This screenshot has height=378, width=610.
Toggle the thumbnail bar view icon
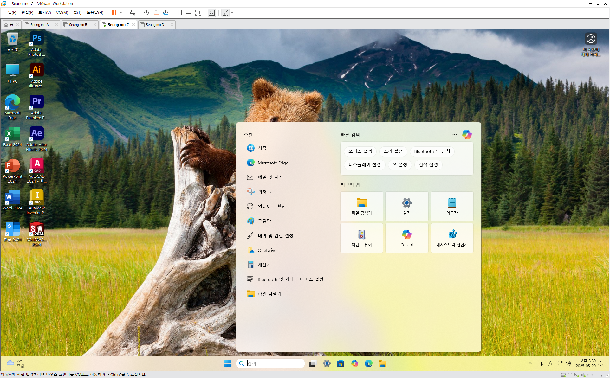pyautogui.click(x=189, y=13)
